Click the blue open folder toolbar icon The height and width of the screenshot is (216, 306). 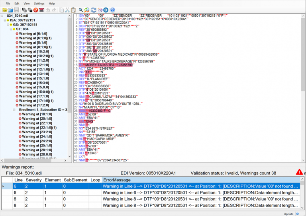10,10
